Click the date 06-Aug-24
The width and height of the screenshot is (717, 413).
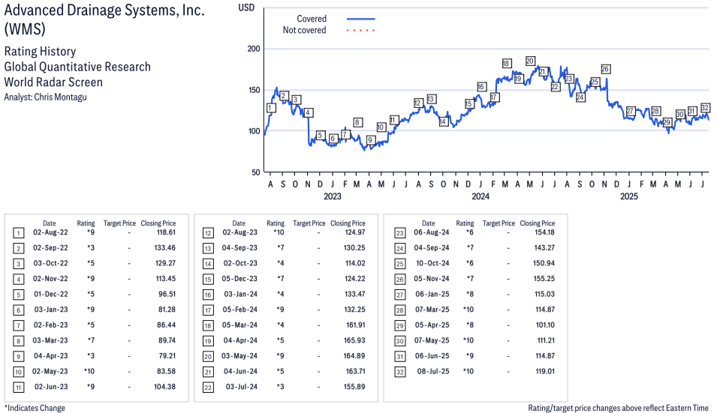click(432, 232)
